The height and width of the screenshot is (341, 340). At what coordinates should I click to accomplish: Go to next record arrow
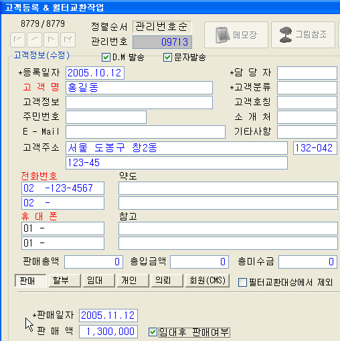pos(52,40)
